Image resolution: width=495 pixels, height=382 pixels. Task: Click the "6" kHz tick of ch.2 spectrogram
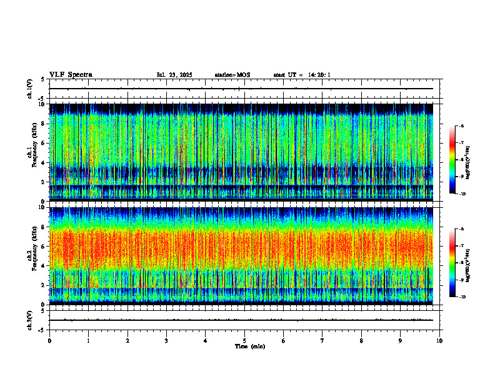[44, 247]
